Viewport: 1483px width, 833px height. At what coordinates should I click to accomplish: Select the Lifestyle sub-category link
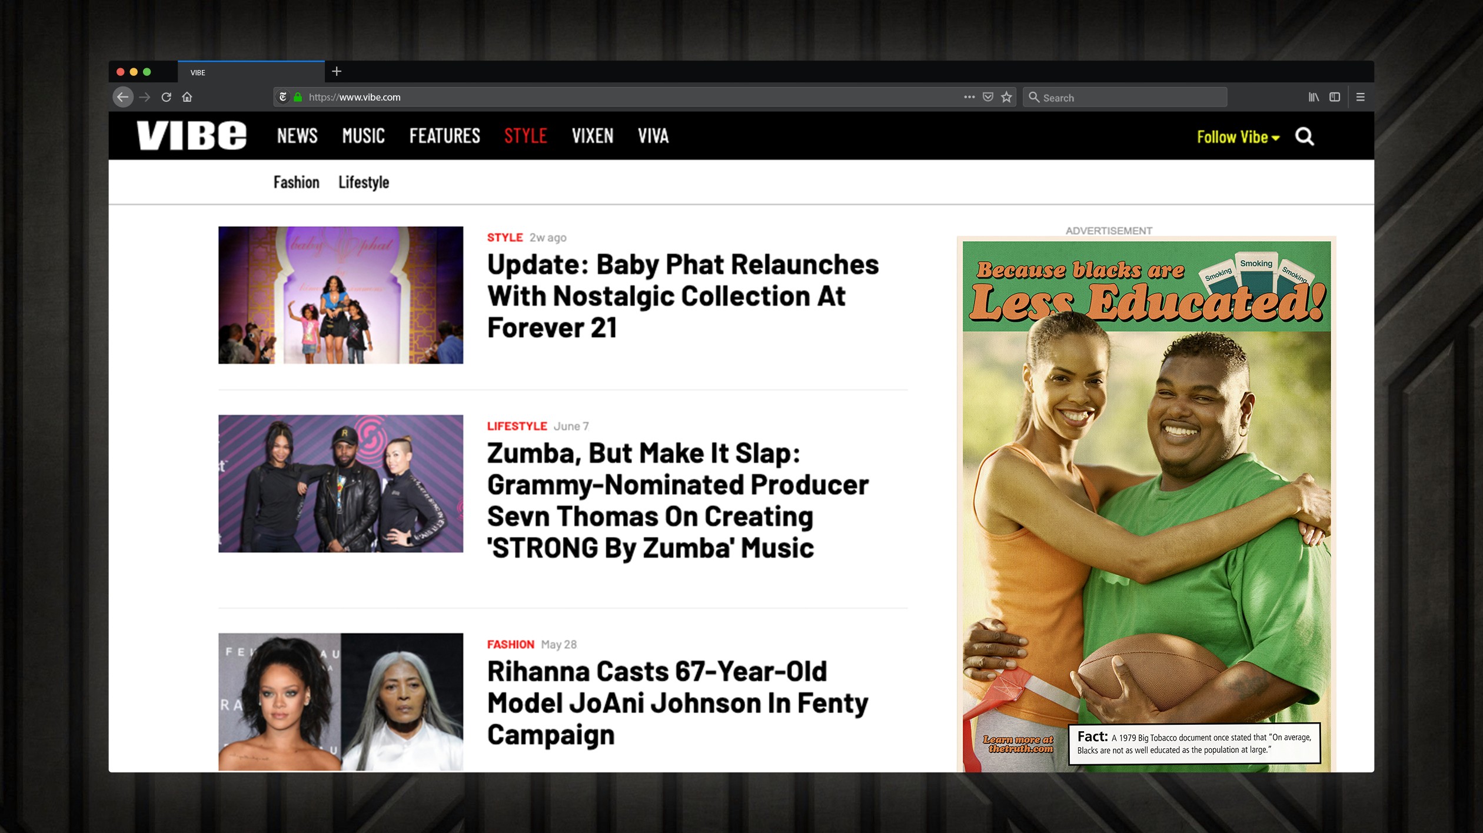(363, 182)
